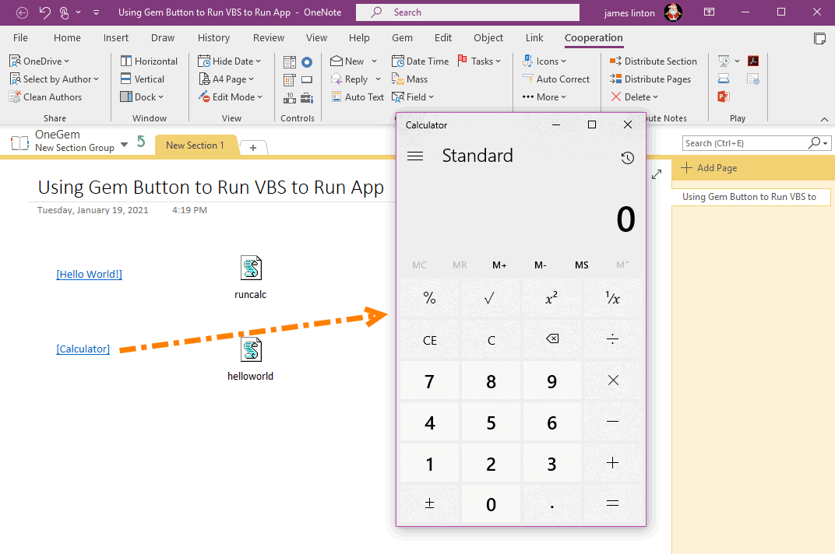
Task: Open the OneDrive dropdown
Action: (x=40, y=61)
